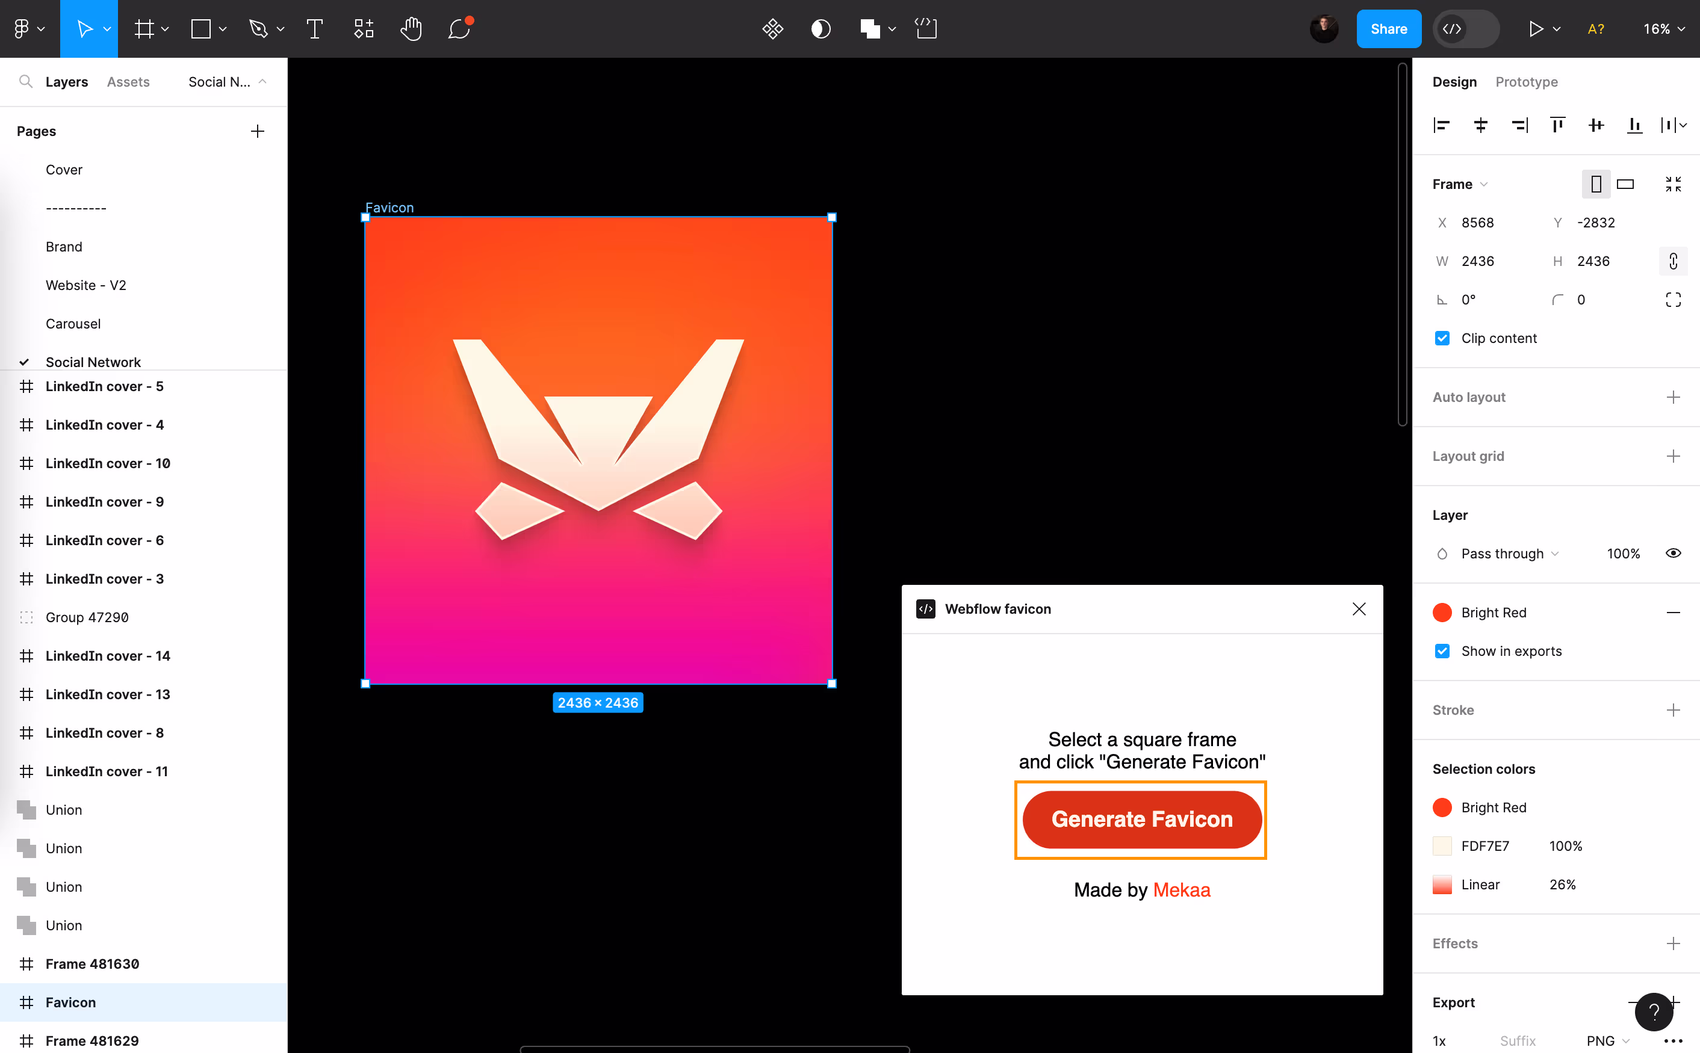Open presentation options chevron

click(x=1557, y=28)
